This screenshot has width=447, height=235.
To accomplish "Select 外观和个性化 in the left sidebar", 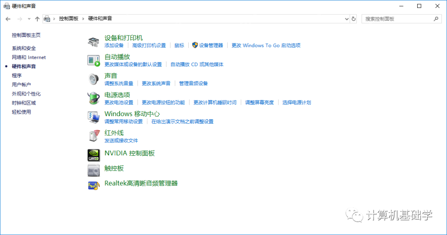I will coord(26,94).
